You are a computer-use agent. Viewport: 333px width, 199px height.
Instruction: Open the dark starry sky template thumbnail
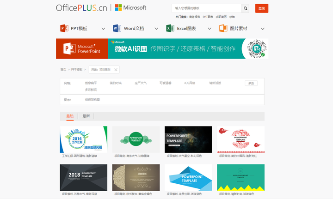[188, 139]
